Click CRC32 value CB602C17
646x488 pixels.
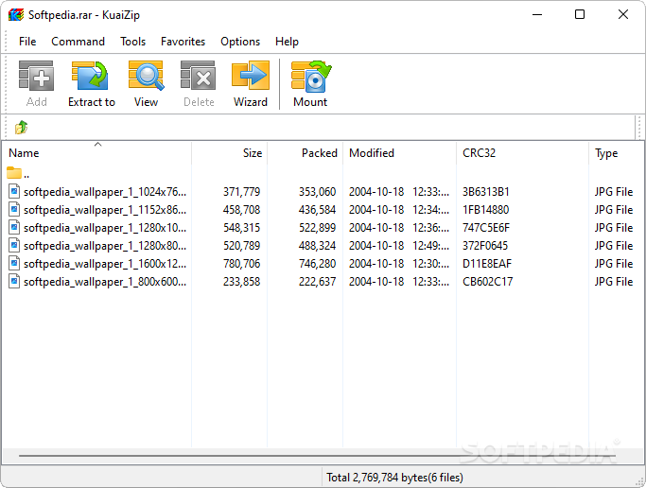(487, 282)
